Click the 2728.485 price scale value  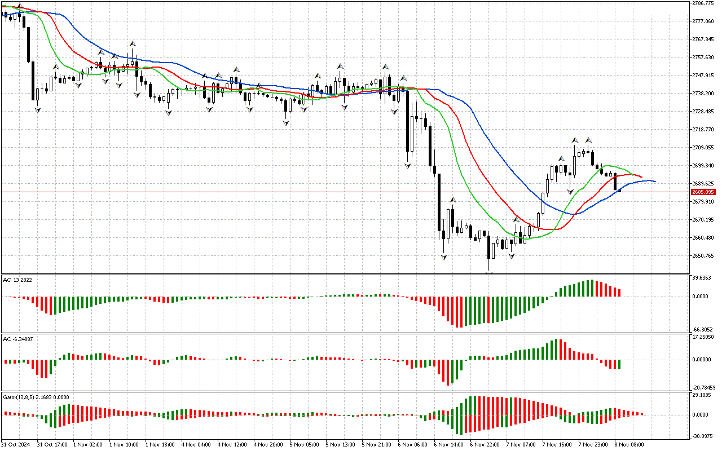[x=704, y=112]
